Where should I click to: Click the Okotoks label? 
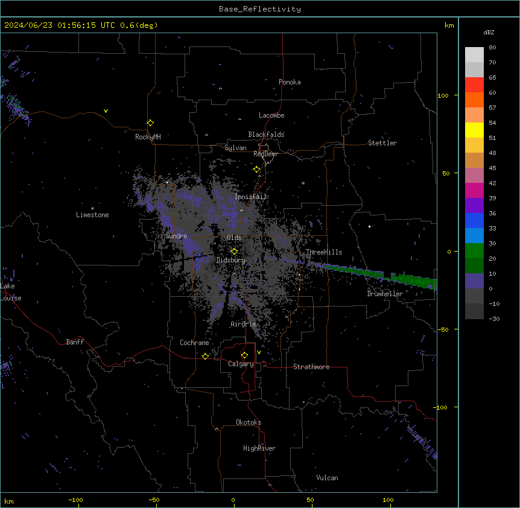pyautogui.click(x=249, y=422)
